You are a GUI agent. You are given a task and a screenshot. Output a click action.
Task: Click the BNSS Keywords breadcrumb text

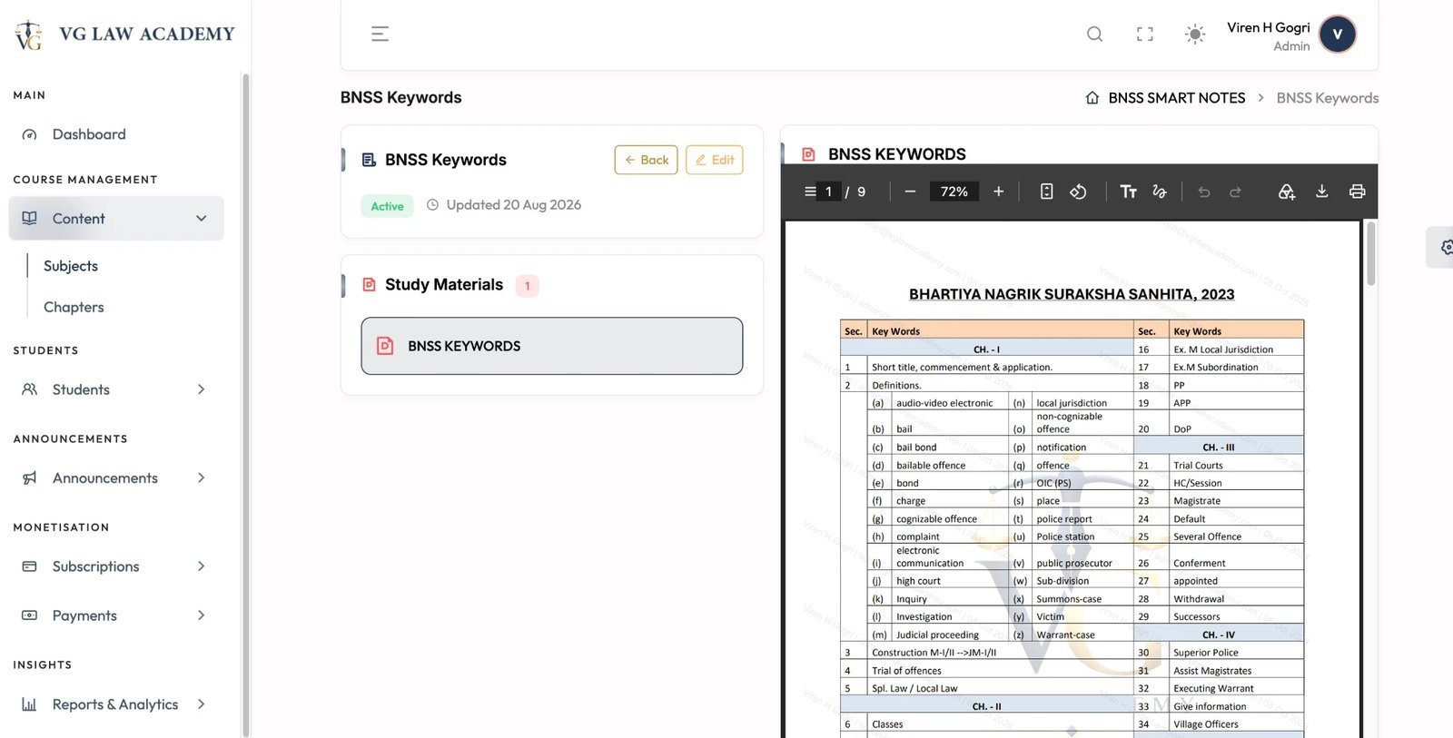1328,98
